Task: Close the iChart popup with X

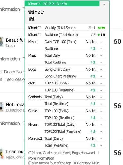Action: 104,5
